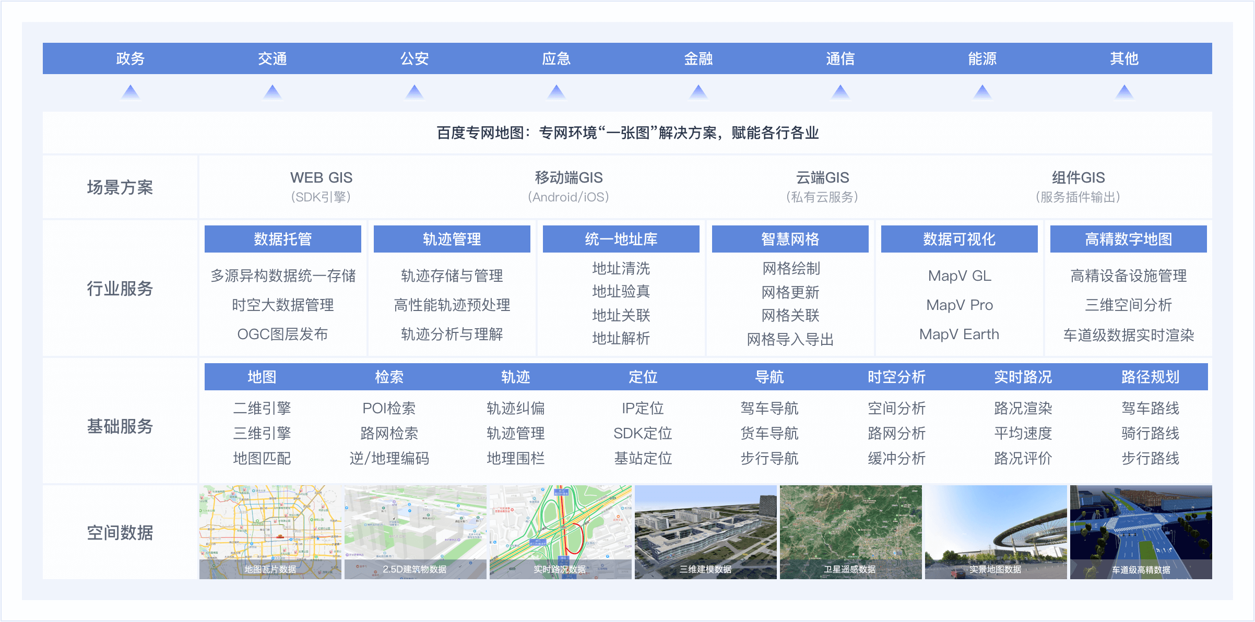
Task: Click OGC图层发布 item
Action: pyautogui.click(x=283, y=334)
